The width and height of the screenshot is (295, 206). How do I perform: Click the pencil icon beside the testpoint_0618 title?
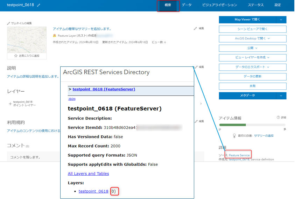38,5
